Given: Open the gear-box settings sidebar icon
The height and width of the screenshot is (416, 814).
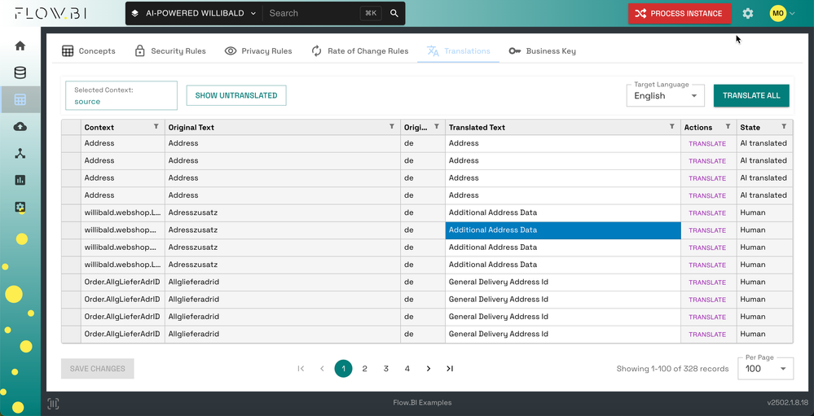Looking at the screenshot, I should pyautogui.click(x=20, y=207).
